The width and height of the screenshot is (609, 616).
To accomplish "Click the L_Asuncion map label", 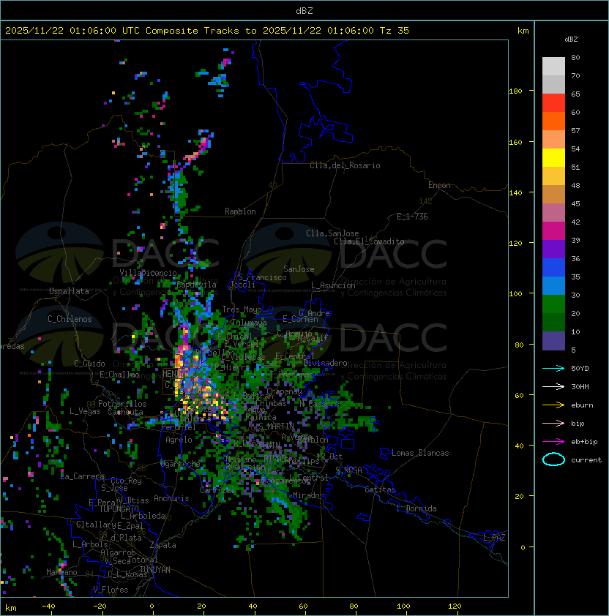I will point(333,285).
